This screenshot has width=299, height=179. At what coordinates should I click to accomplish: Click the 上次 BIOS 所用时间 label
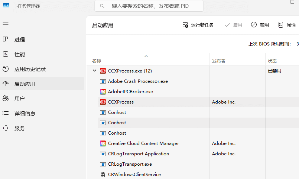(x=270, y=44)
